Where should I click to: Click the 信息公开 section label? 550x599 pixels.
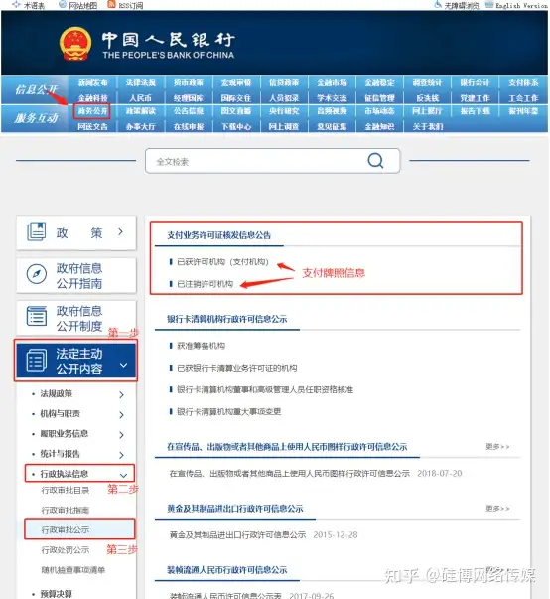[x=37, y=89]
